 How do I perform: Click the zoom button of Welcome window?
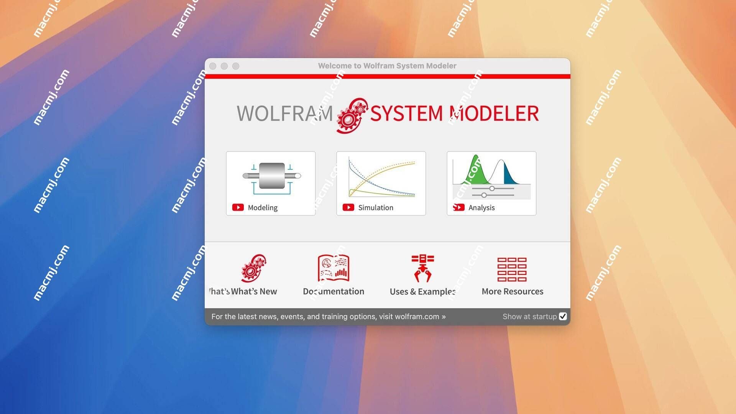[x=236, y=66]
